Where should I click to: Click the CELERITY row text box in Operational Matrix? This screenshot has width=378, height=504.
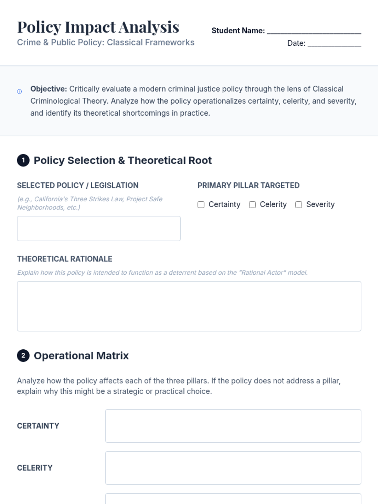(x=233, y=468)
